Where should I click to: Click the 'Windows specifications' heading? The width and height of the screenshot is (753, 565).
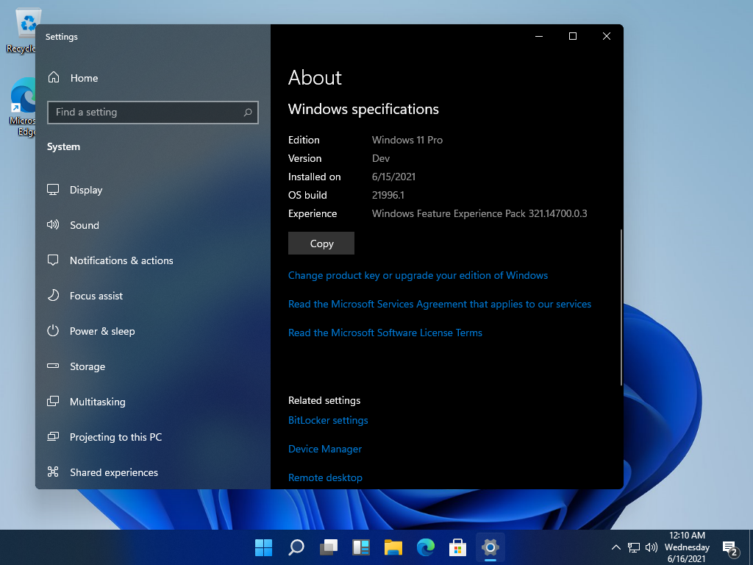pos(363,109)
